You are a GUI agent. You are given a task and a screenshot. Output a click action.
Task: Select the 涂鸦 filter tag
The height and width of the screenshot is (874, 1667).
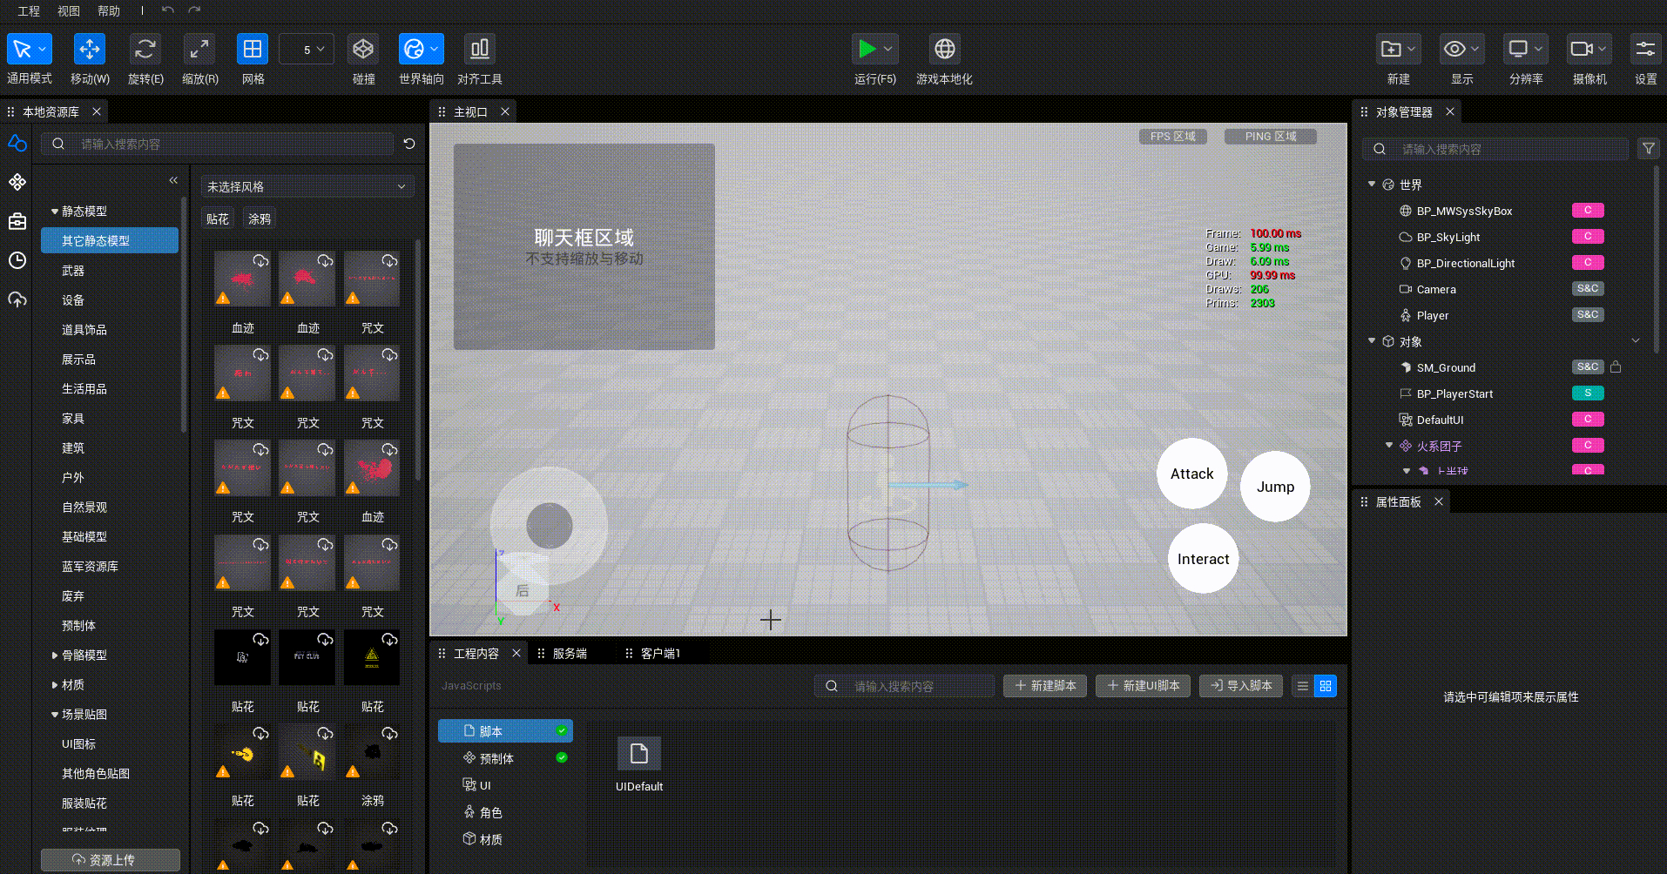point(260,218)
